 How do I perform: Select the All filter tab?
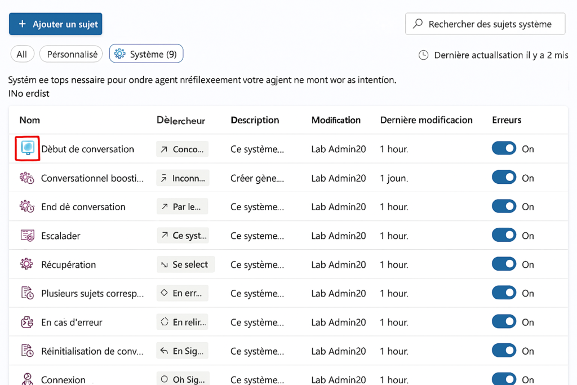[22, 54]
